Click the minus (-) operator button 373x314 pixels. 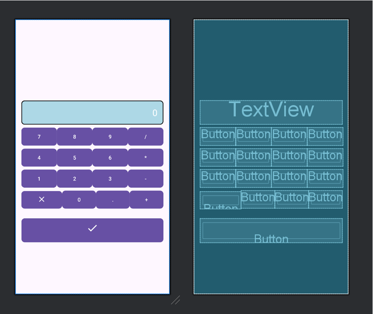(145, 179)
